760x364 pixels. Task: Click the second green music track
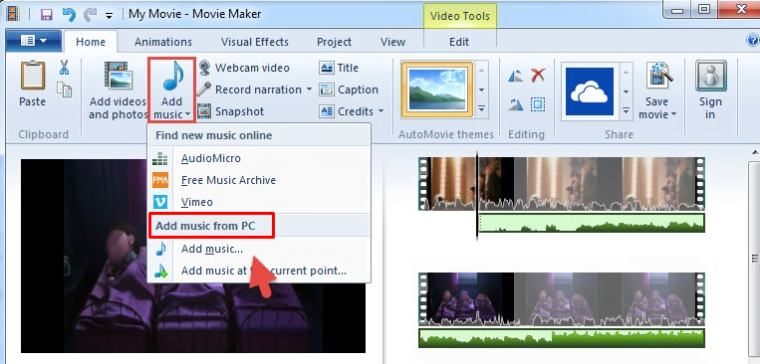click(x=561, y=338)
